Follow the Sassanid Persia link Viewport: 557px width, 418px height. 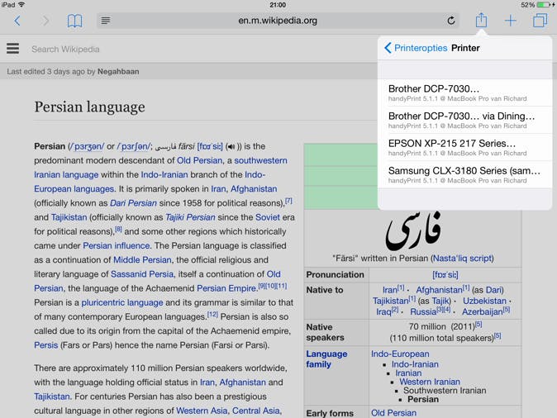click(x=142, y=274)
